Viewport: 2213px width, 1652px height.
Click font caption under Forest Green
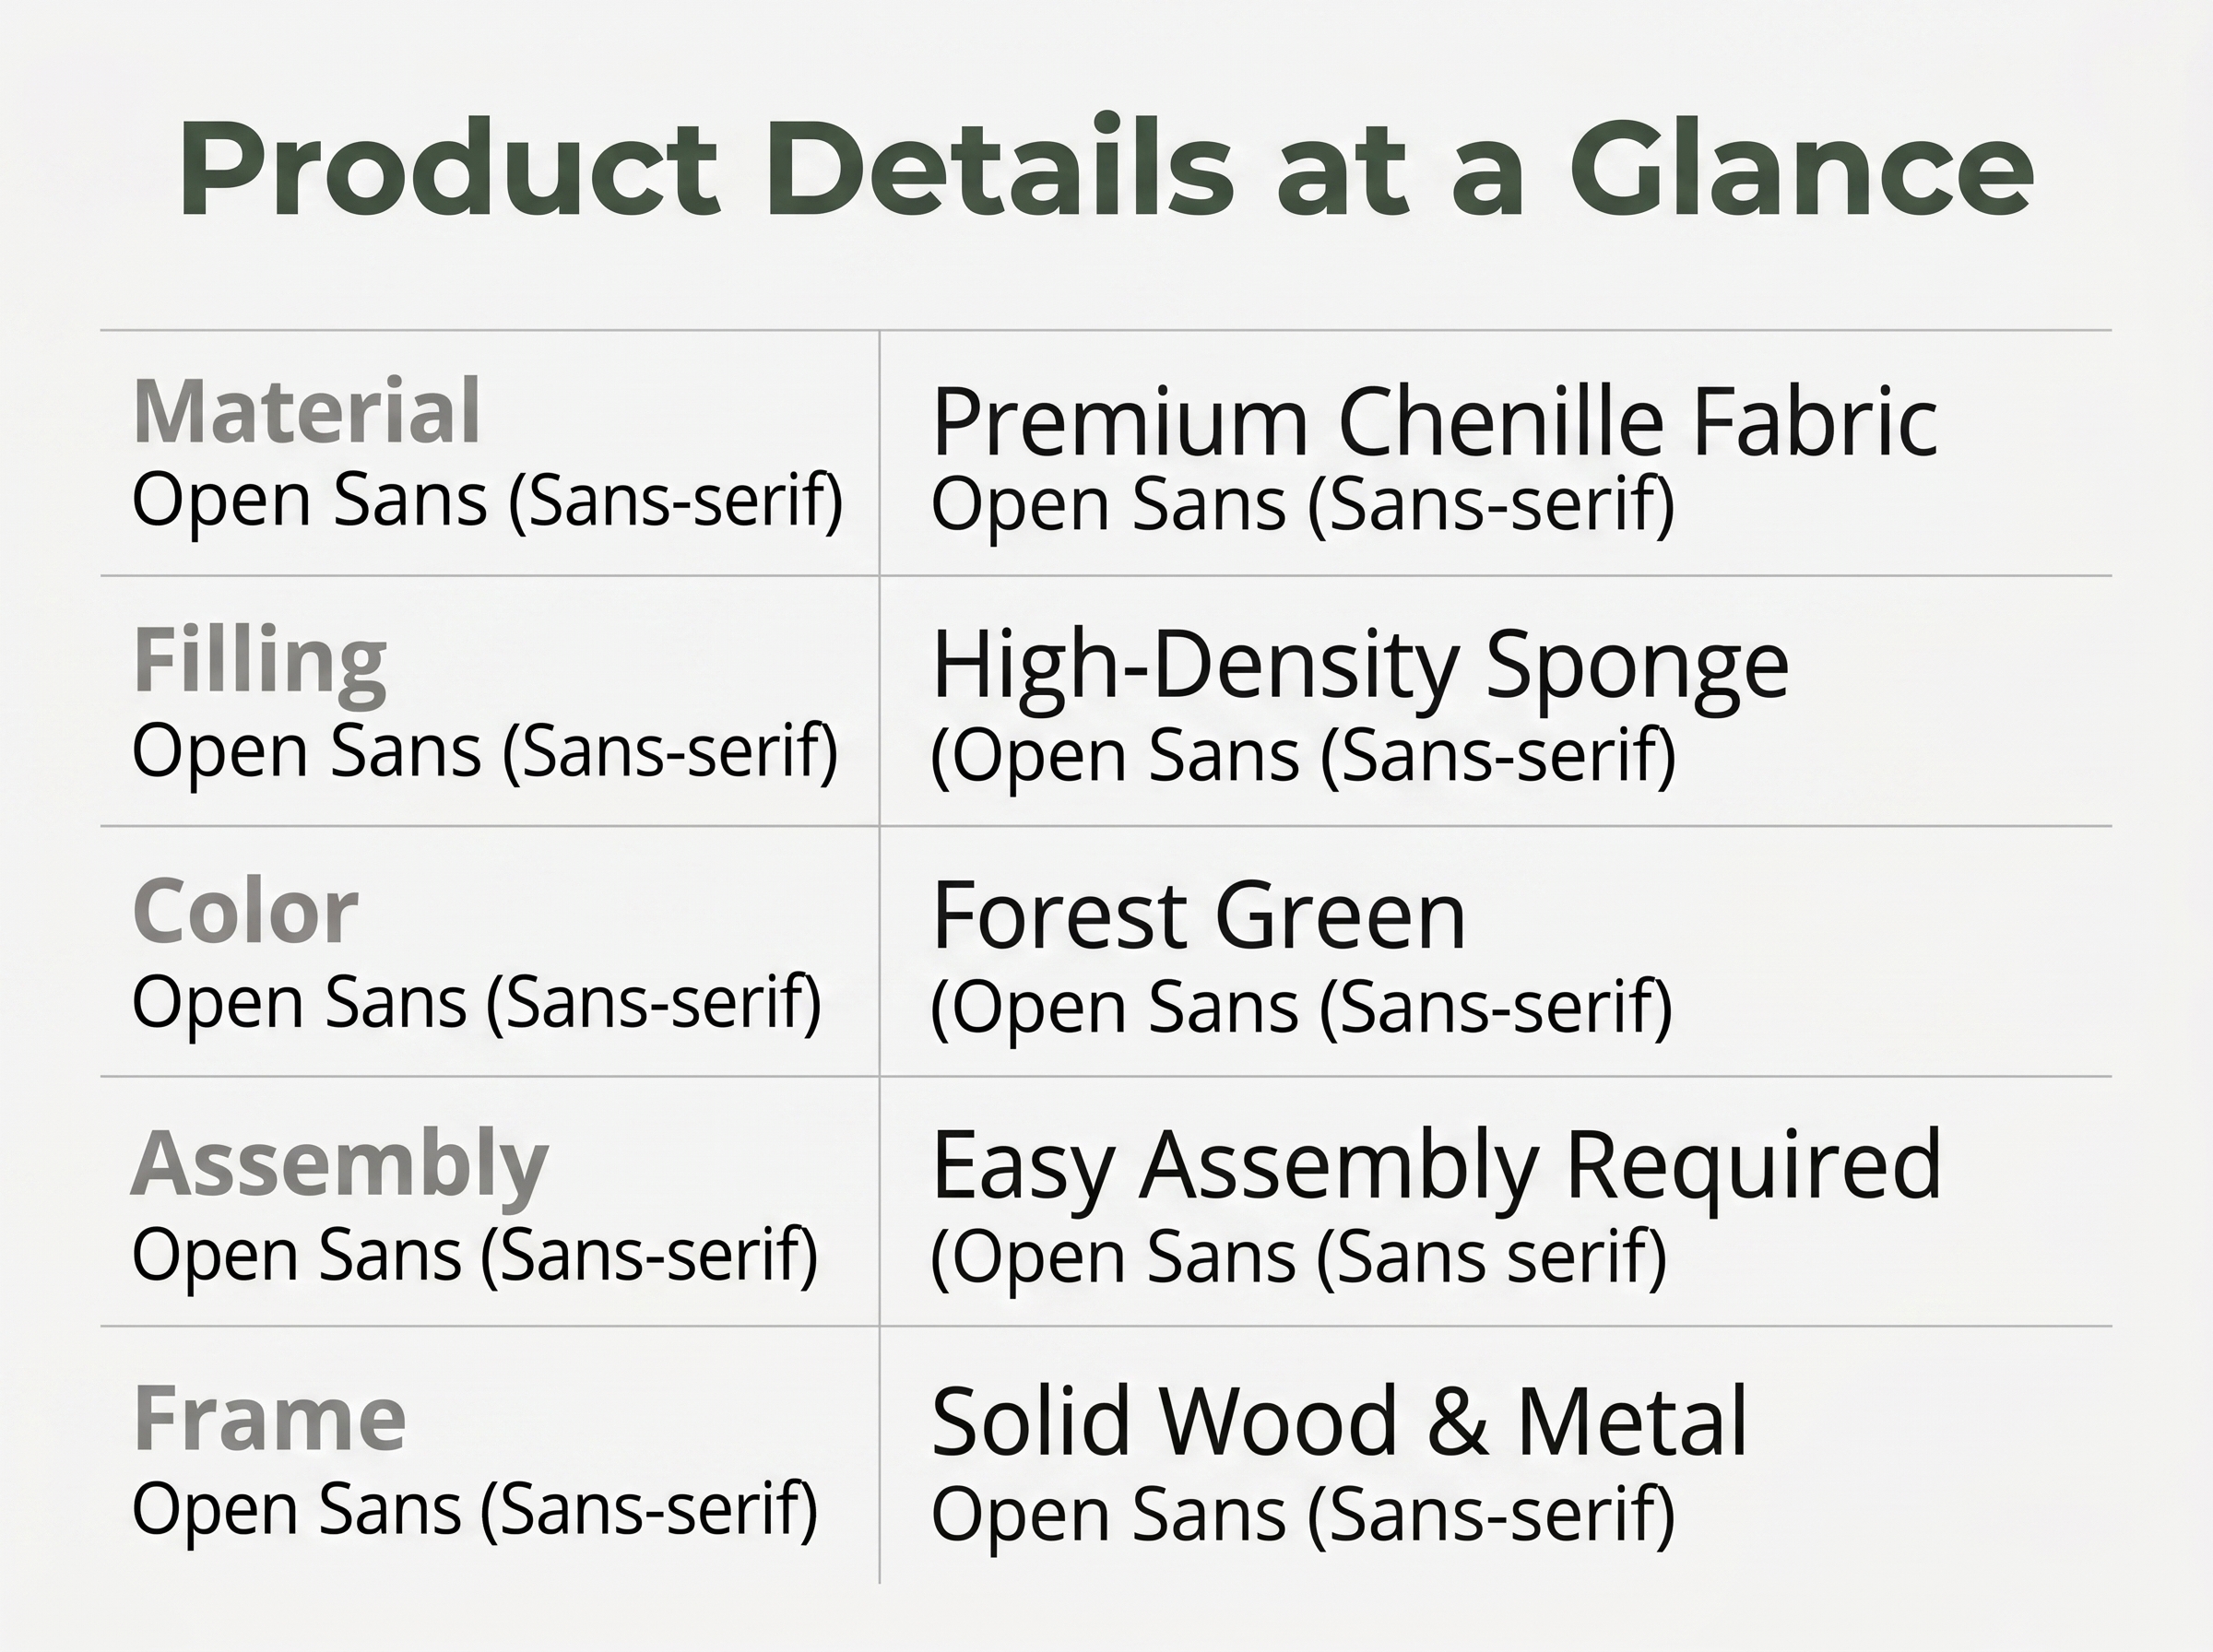click(1301, 1008)
